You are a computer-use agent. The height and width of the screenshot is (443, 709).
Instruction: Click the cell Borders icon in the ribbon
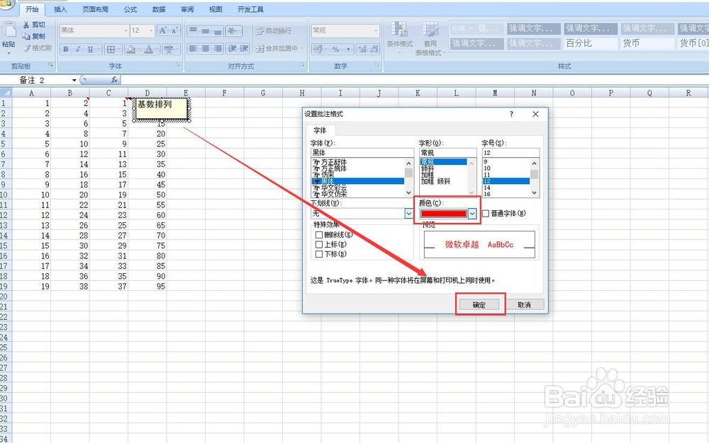tap(111, 49)
